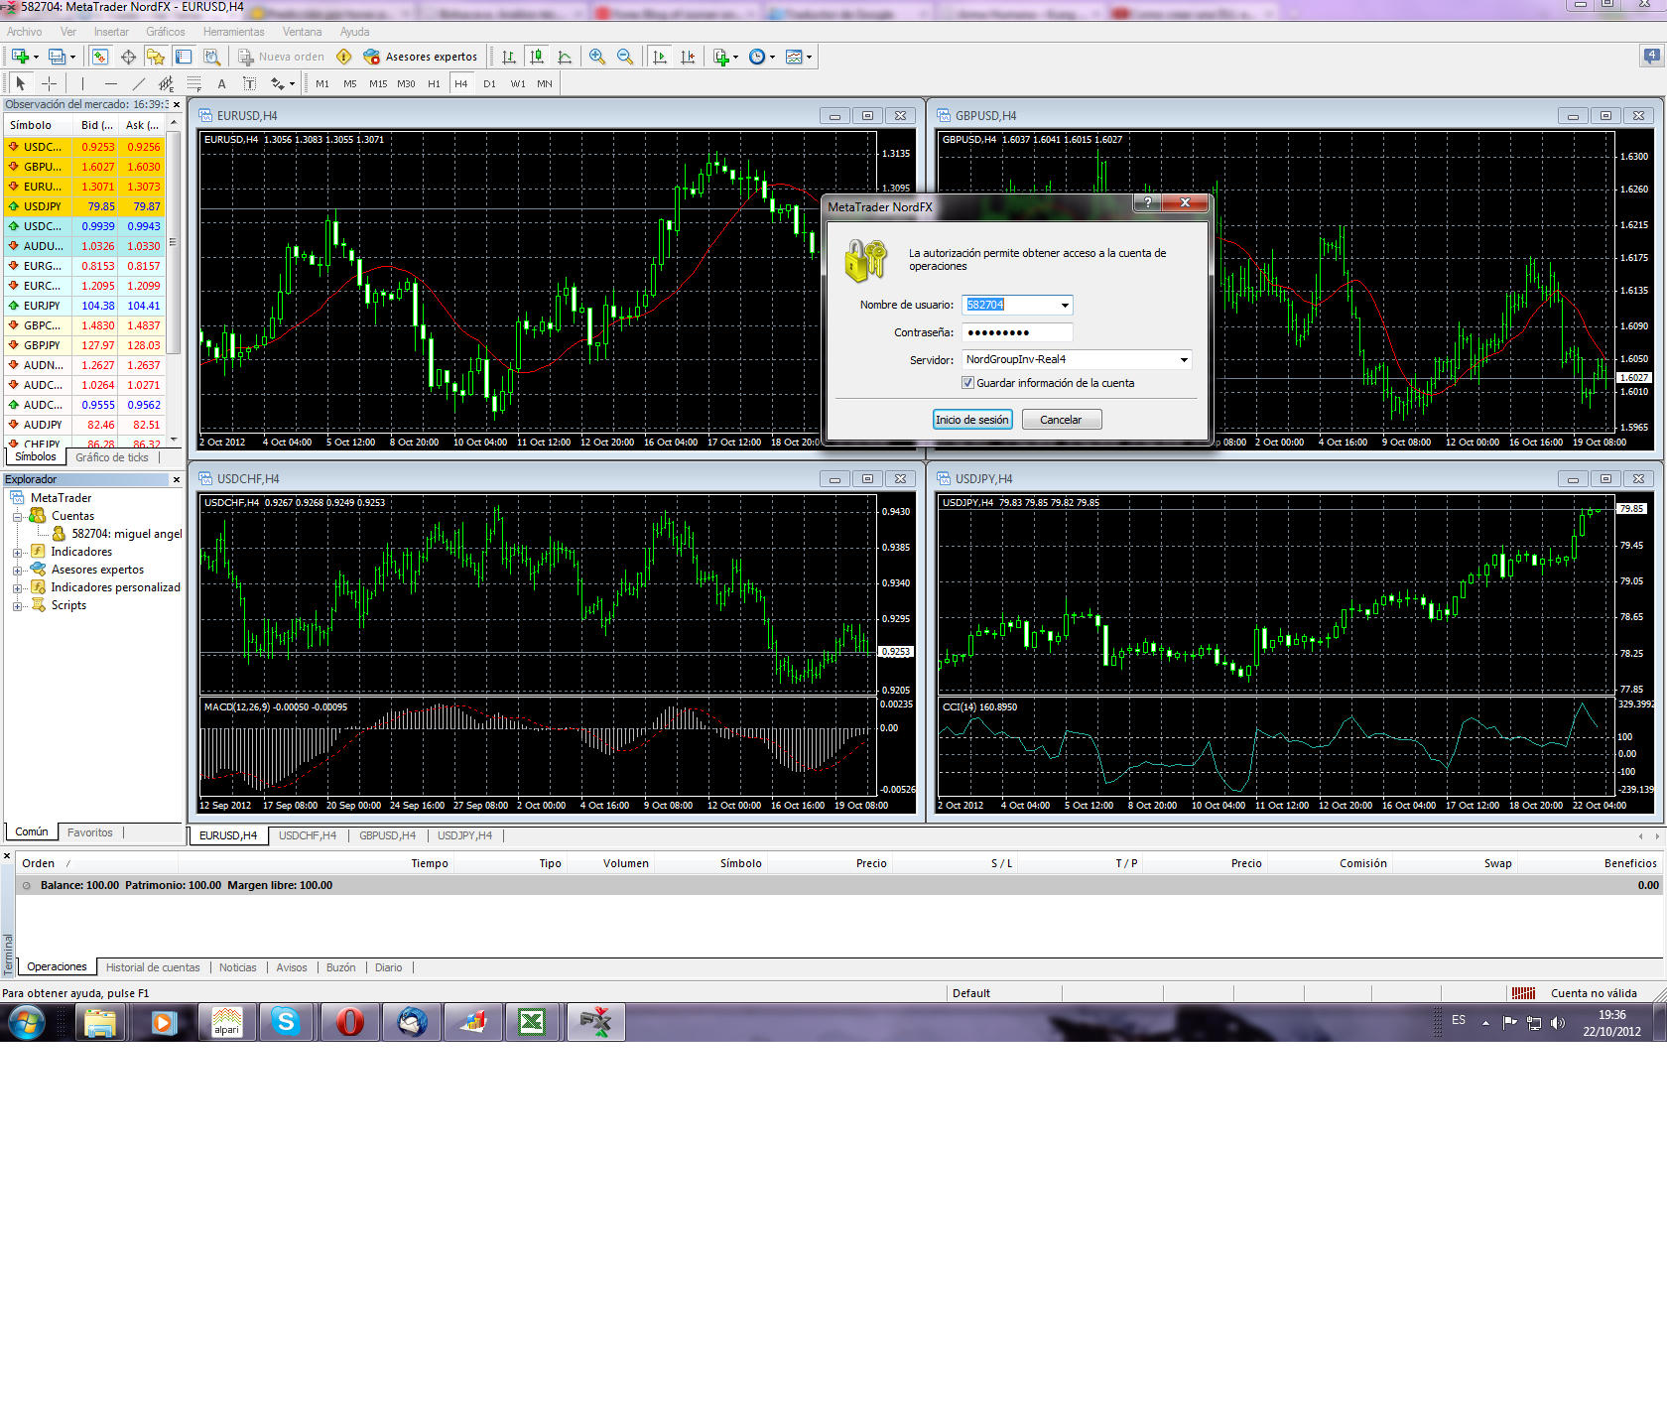Switch timeframe to MN
Image resolution: width=1667 pixels, height=1403 pixels.
[x=545, y=83]
